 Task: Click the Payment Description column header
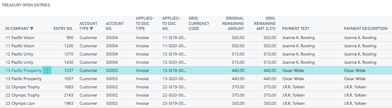click(x=366, y=28)
